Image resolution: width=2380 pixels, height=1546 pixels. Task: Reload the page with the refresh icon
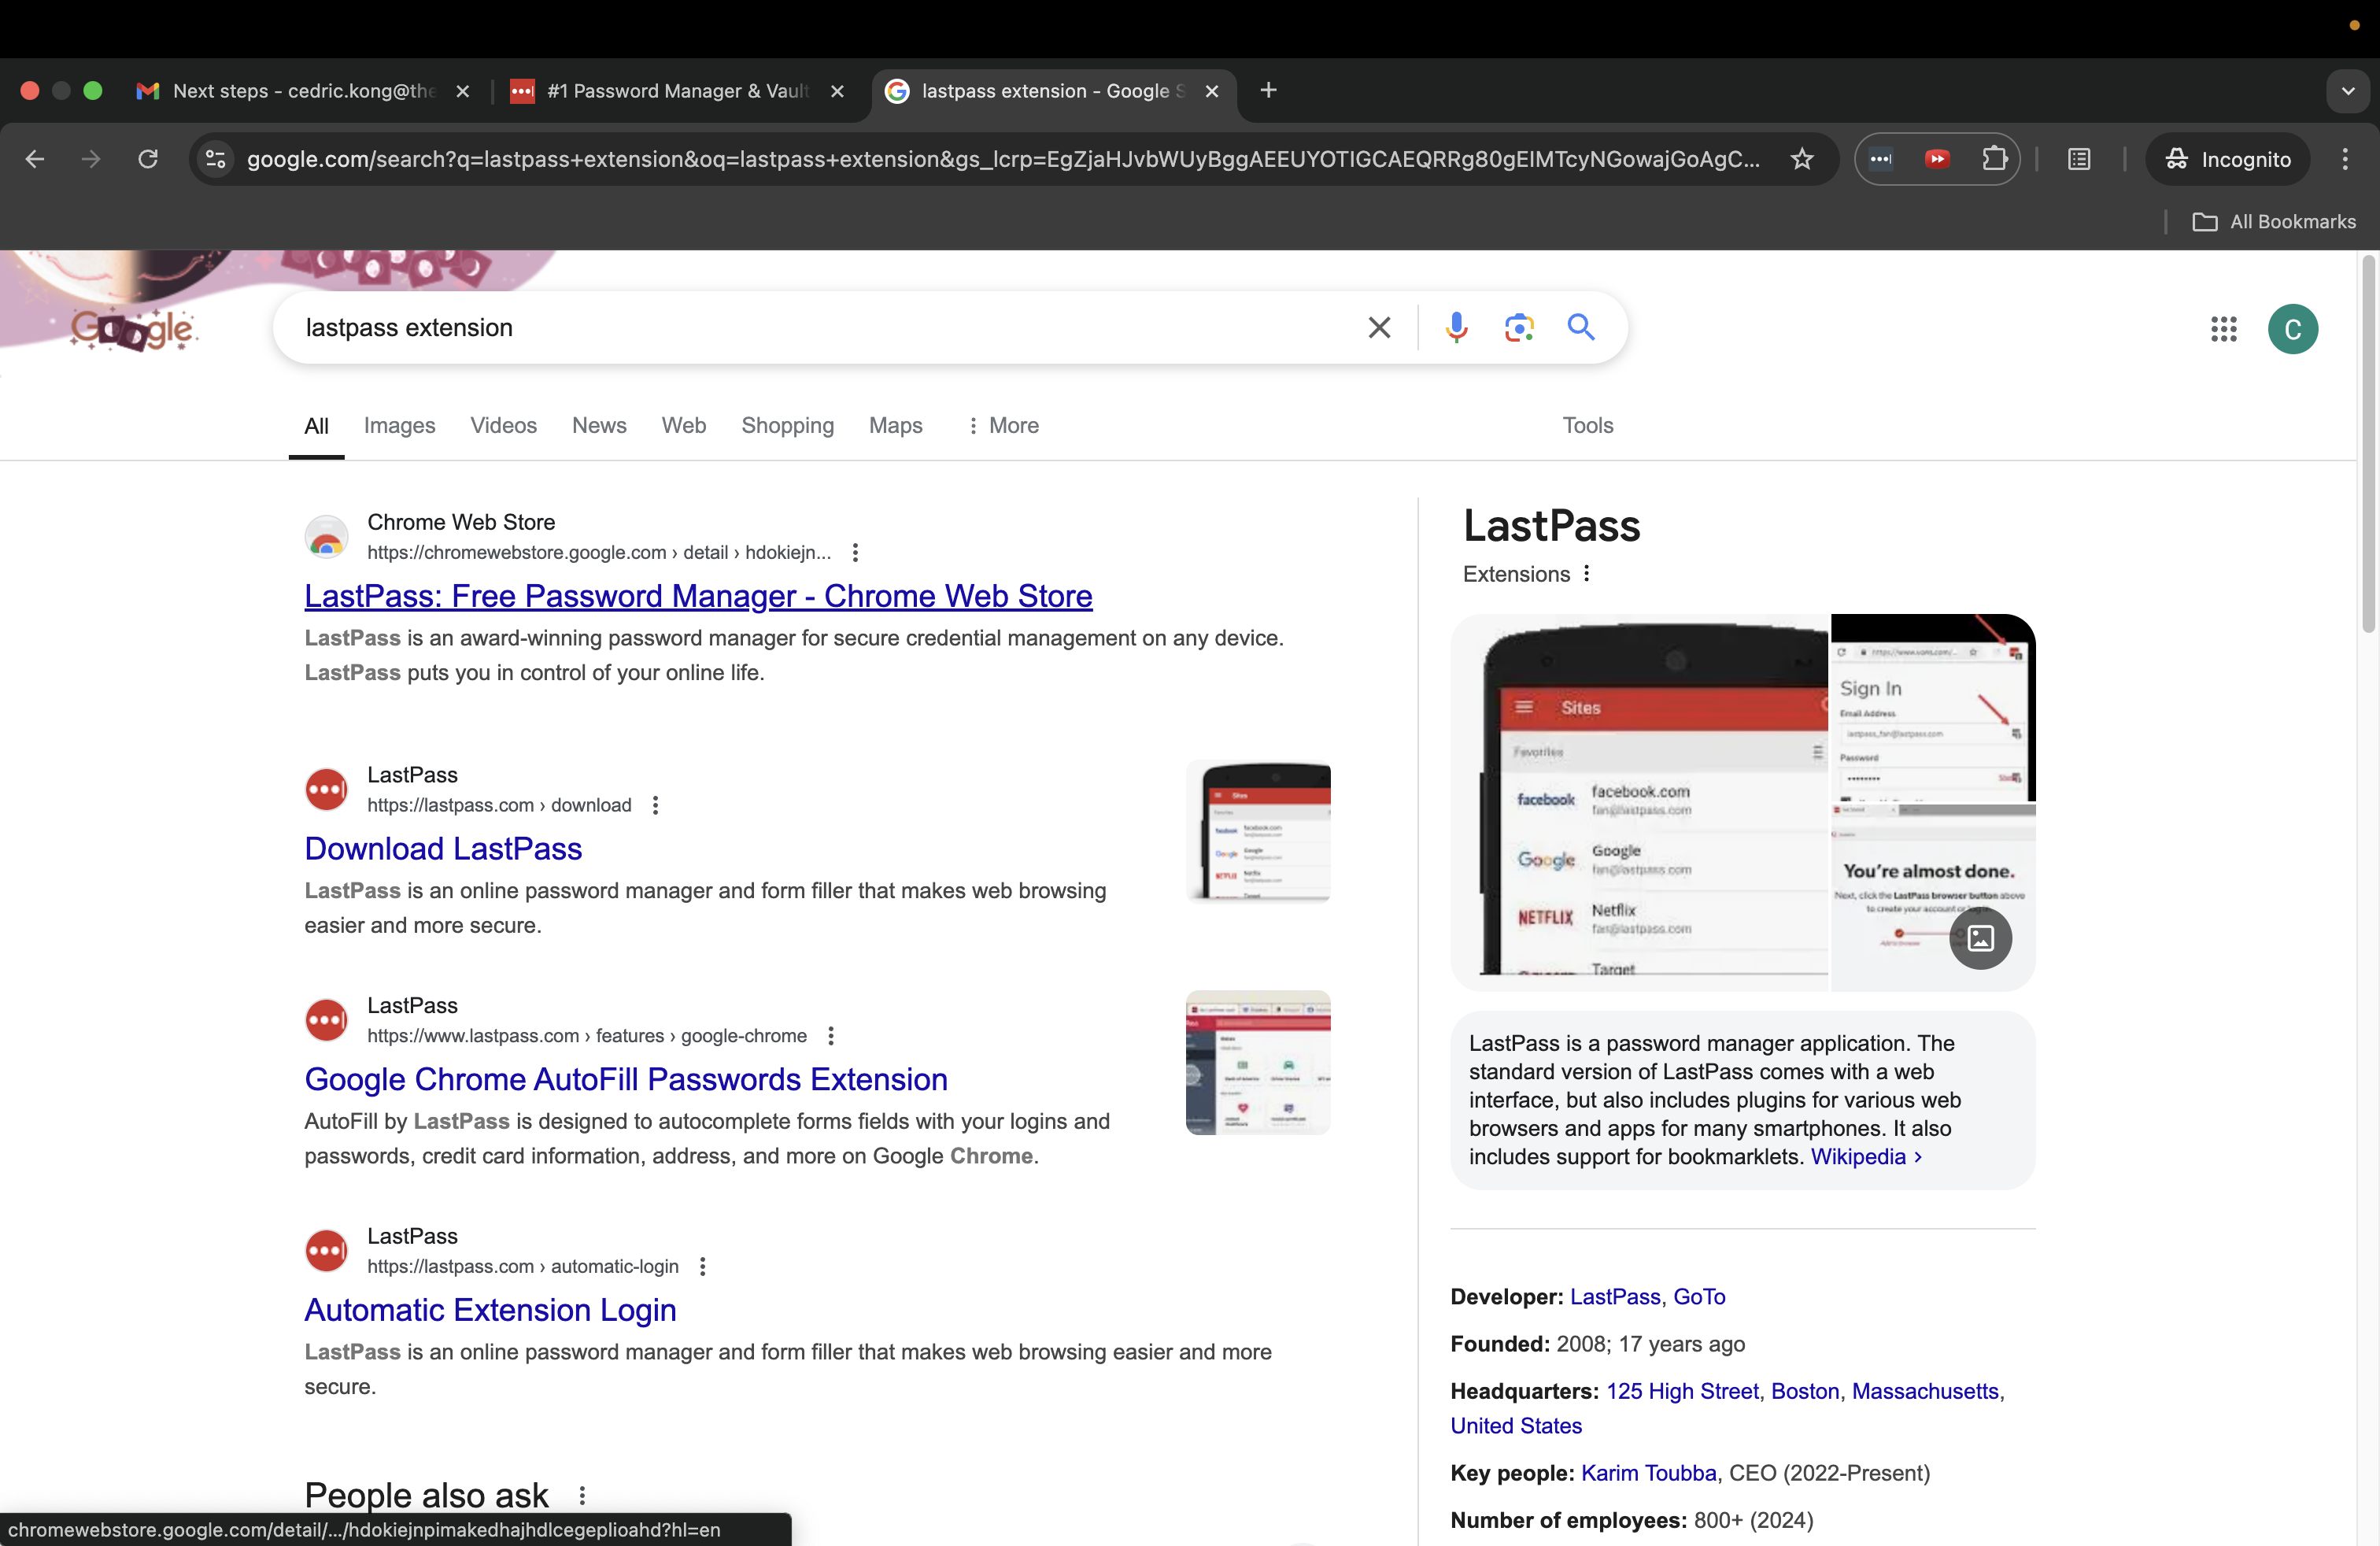[148, 159]
